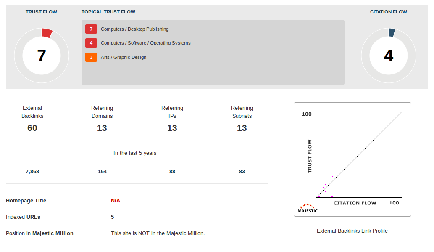Click the red N/A homepage title value
This screenshot has width=434, height=252.
point(116,200)
